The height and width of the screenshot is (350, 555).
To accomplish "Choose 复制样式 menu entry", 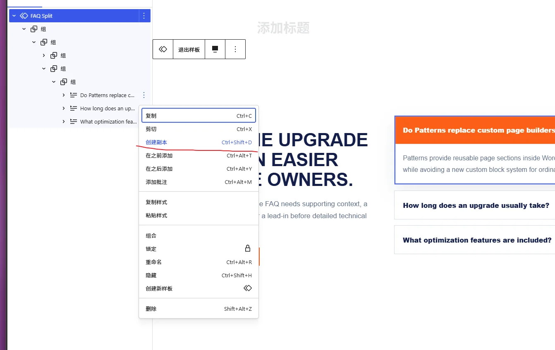I will click(x=199, y=202).
